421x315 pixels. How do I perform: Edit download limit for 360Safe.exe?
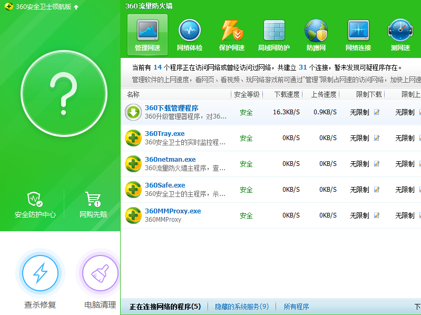click(377, 190)
